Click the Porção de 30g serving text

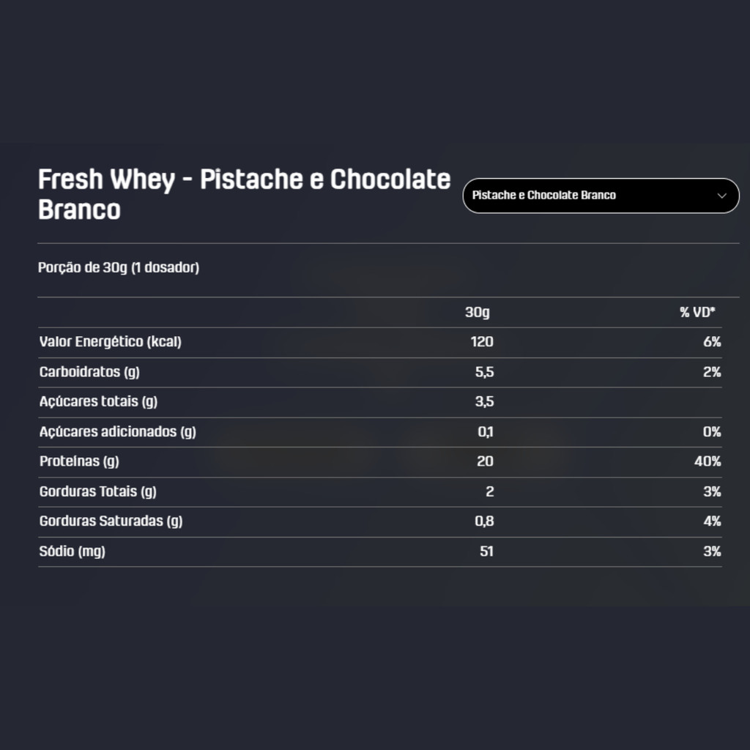[119, 267]
